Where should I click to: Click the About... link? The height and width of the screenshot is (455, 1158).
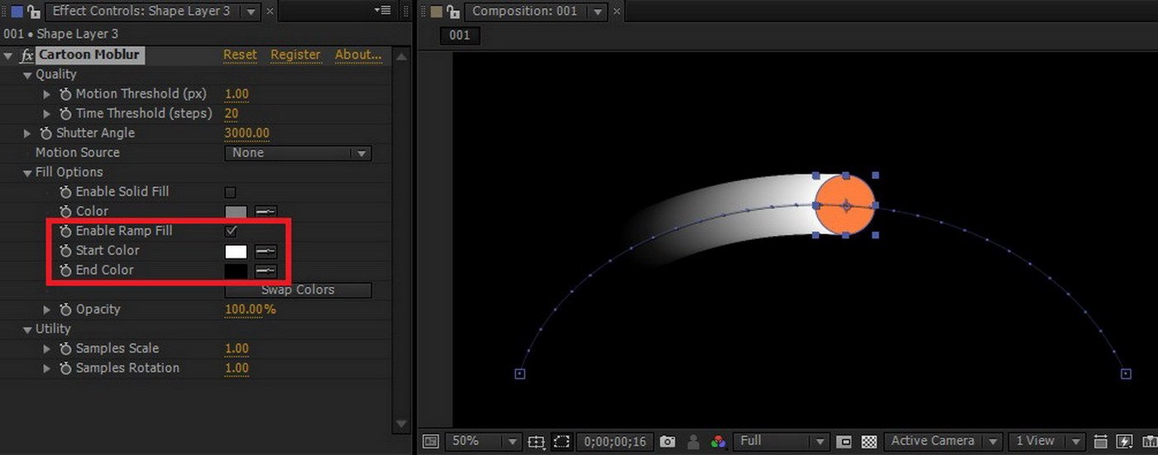pos(358,55)
